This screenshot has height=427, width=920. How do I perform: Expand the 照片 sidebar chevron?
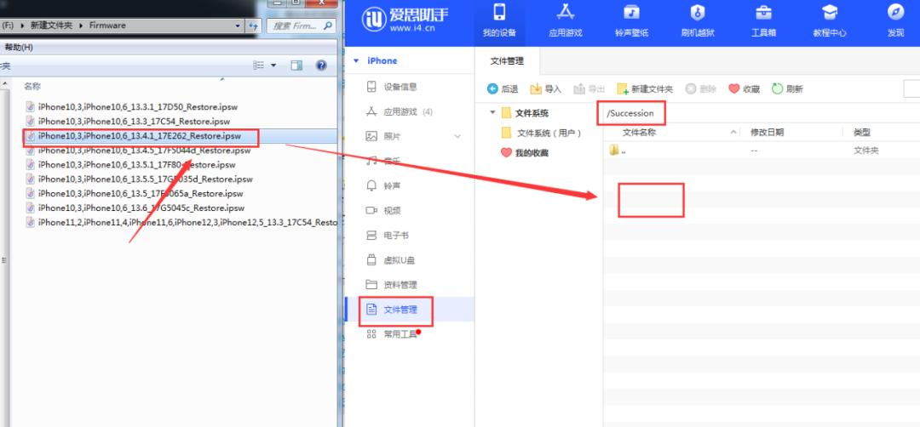pos(457,136)
